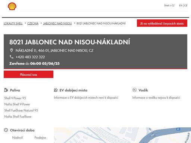Click the Shell V-Power 95 fuel entry
This screenshot has width=191, height=143.
click(x=15, y=98)
